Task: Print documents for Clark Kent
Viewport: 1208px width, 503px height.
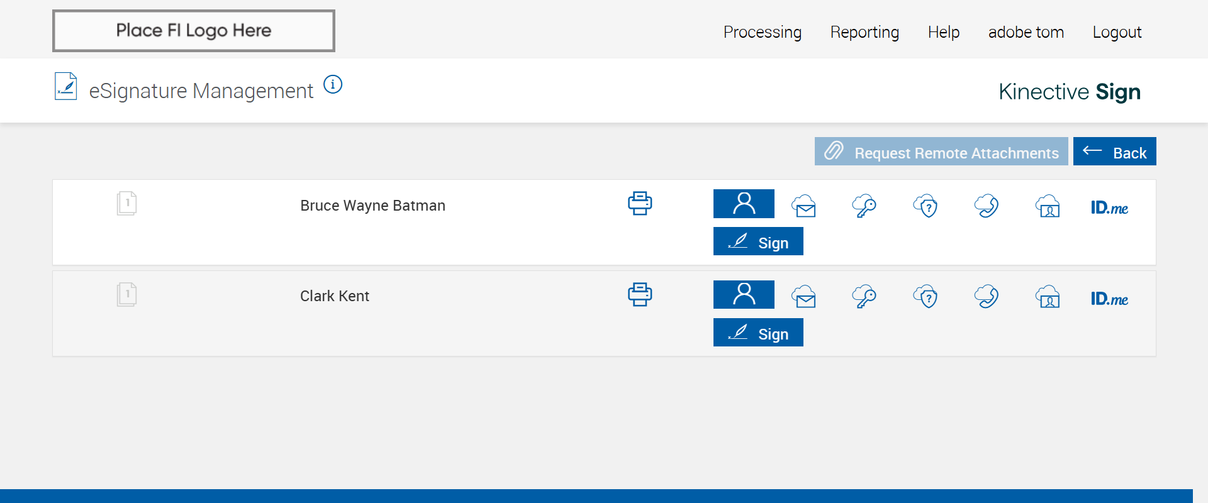Action: tap(640, 295)
